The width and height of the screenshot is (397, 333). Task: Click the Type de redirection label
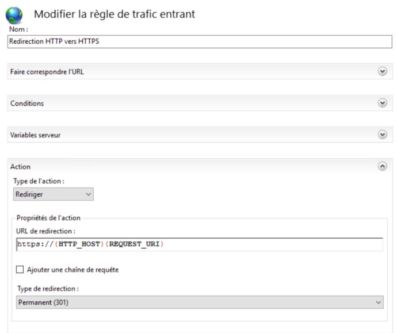[48, 289]
